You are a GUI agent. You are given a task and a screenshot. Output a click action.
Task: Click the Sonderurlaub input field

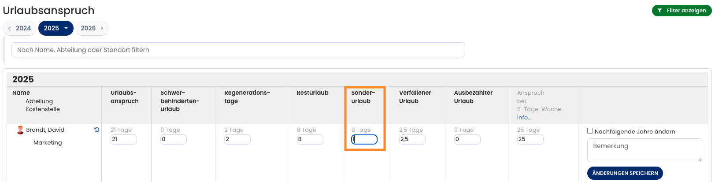point(364,140)
